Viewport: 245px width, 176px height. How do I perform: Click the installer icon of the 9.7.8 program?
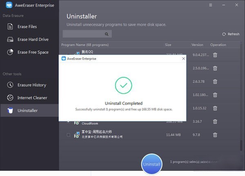77,135
